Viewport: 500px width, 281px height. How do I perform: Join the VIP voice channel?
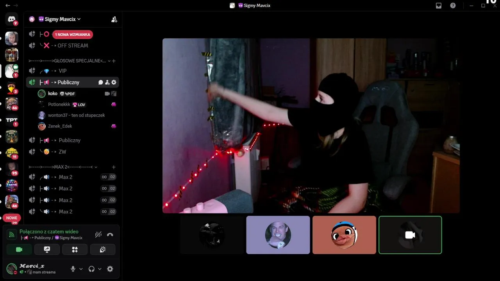click(x=73, y=71)
